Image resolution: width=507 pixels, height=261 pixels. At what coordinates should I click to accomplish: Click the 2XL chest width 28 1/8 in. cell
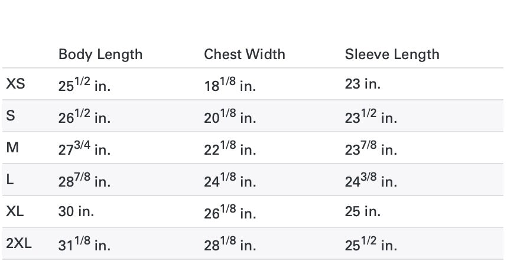click(x=230, y=244)
